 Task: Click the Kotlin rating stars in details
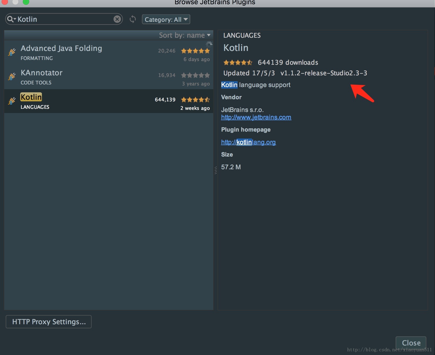point(238,63)
